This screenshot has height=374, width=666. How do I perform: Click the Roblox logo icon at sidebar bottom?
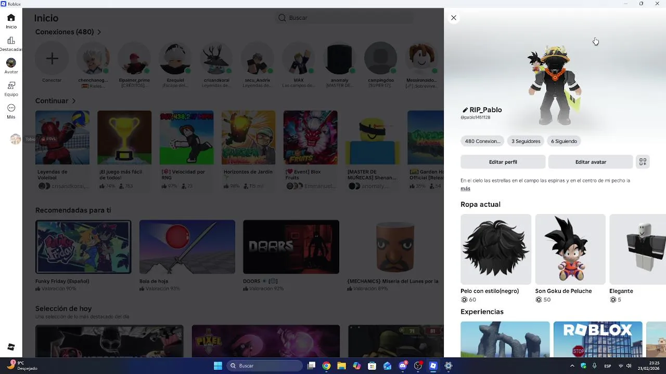pyautogui.click(x=11, y=347)
